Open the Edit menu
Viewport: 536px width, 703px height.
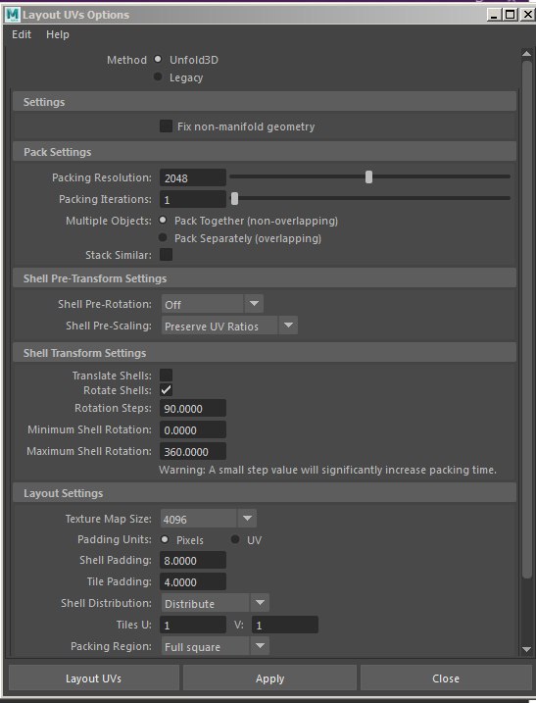[x=22, y=34]
